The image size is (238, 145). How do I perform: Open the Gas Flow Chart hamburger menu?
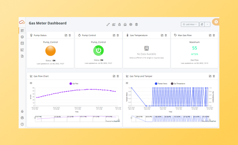coord(31,83)
